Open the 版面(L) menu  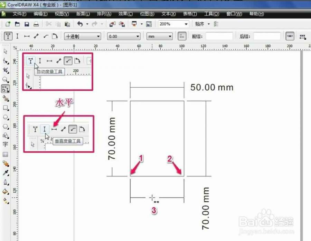pos(83,14)
